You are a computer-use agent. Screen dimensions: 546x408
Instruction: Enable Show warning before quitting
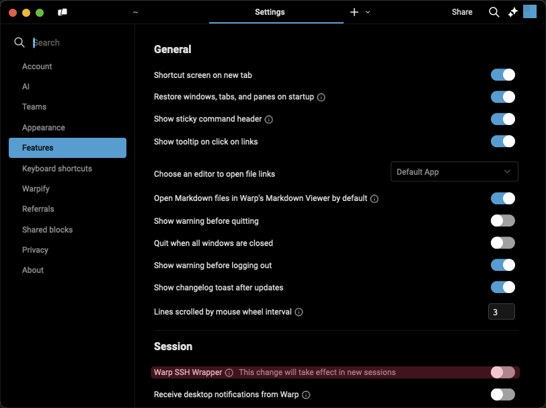[x=502, y=220]
